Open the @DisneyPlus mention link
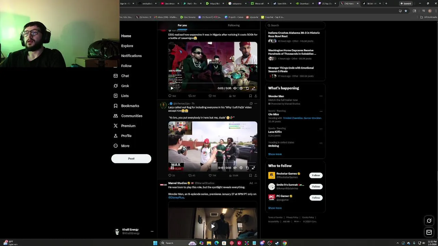This screenshot has width=438, height=246. [176, 197]
